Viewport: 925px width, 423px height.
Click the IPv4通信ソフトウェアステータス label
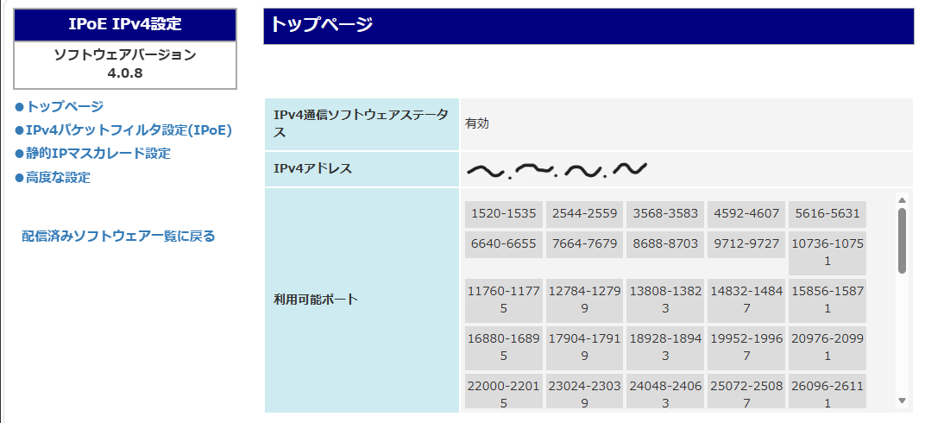tap(361, 124)
